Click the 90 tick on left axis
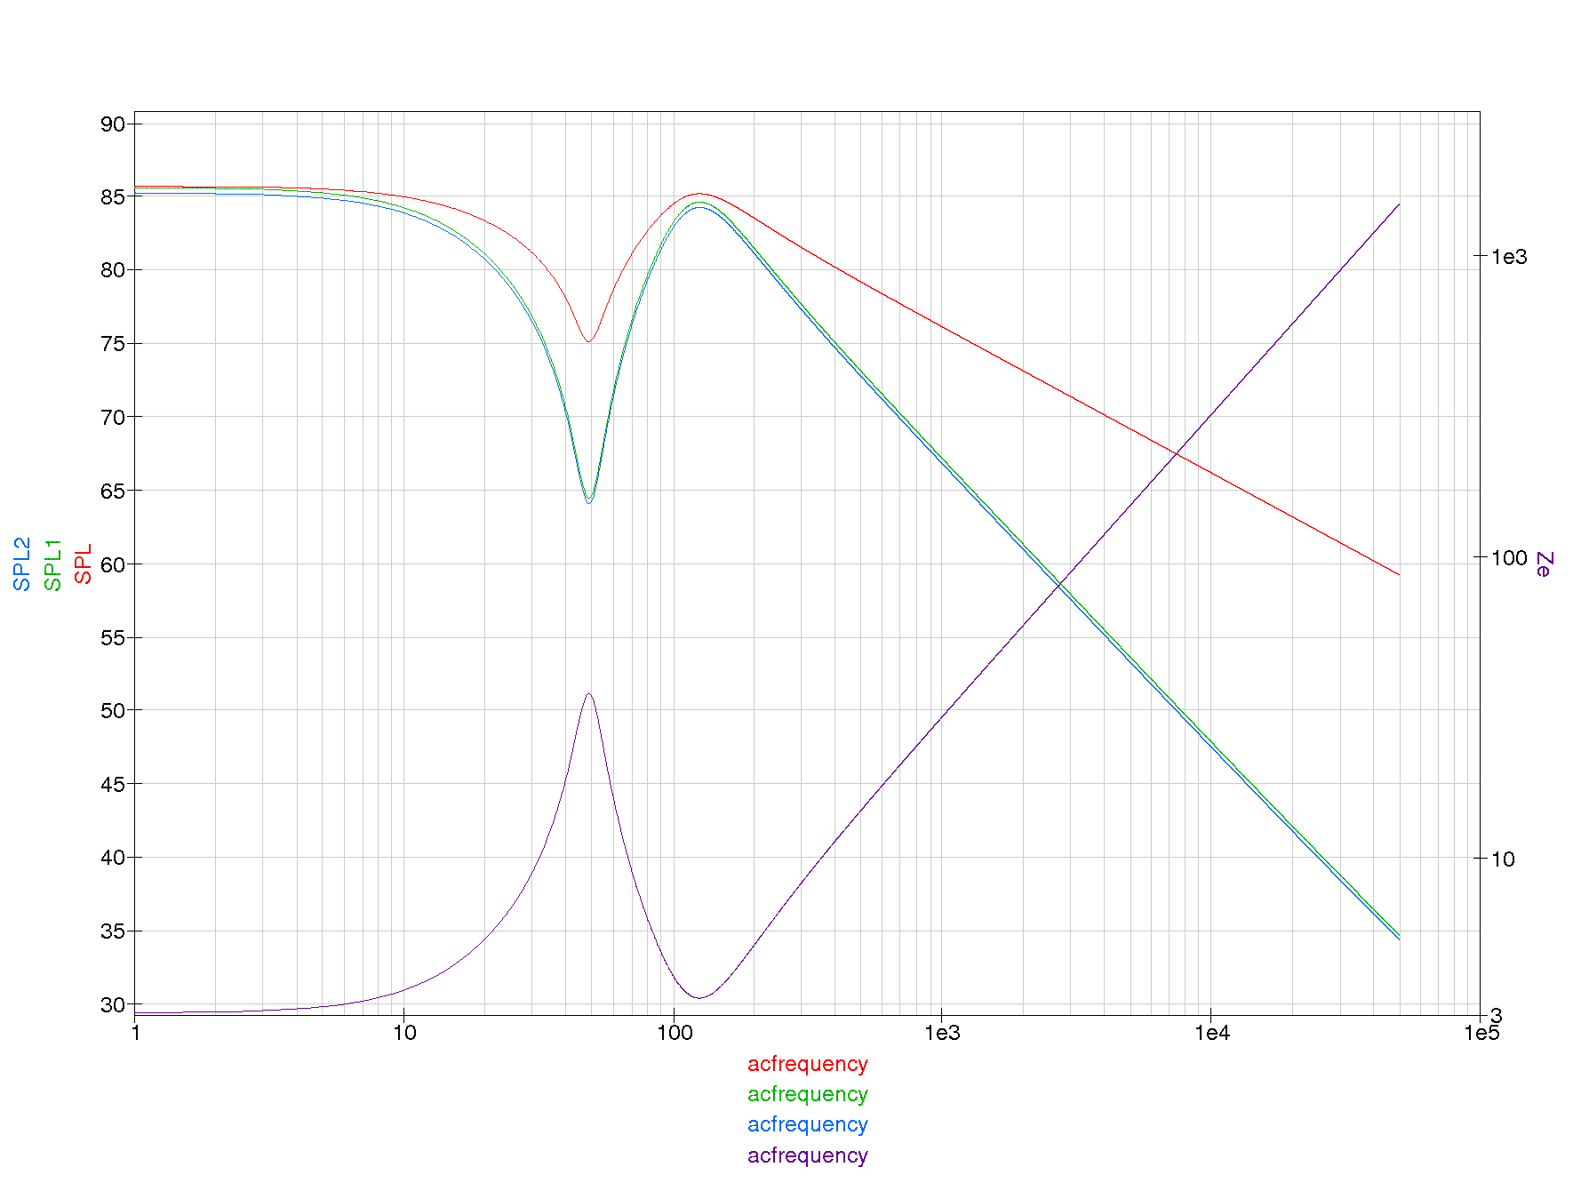Viewport: 1573px width, 1183px height. [x=113, y=124]
